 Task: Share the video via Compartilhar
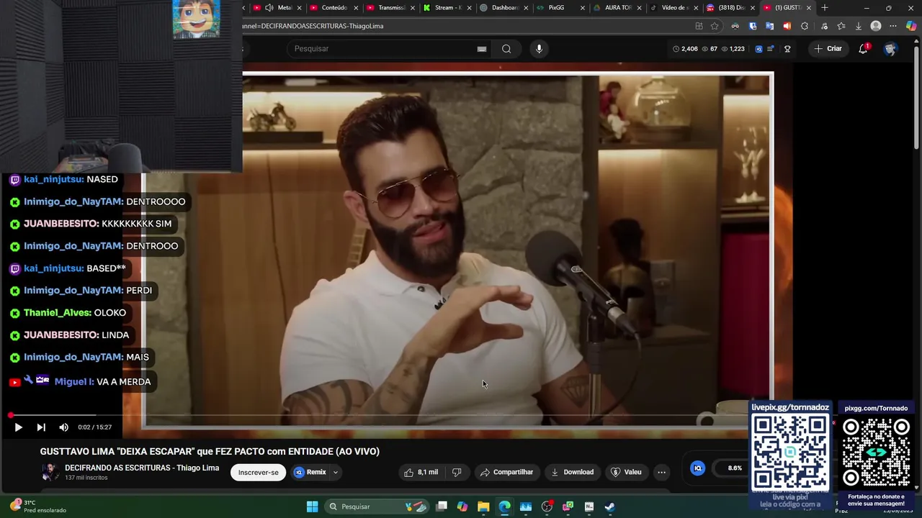pos(507,472)
